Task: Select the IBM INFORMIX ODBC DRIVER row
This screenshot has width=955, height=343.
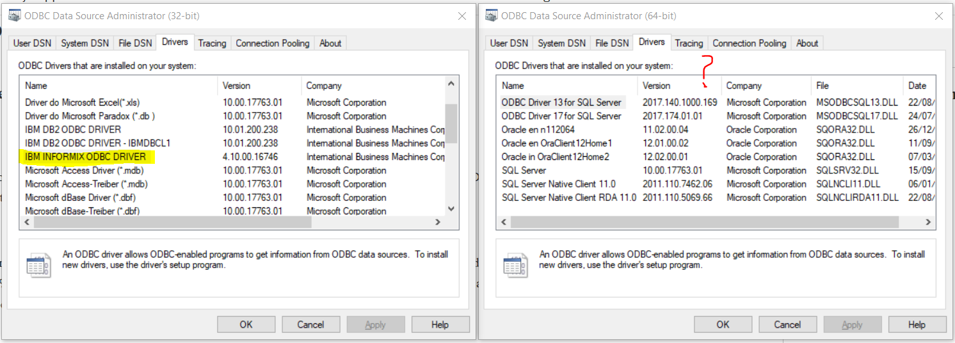Action: 86,157
